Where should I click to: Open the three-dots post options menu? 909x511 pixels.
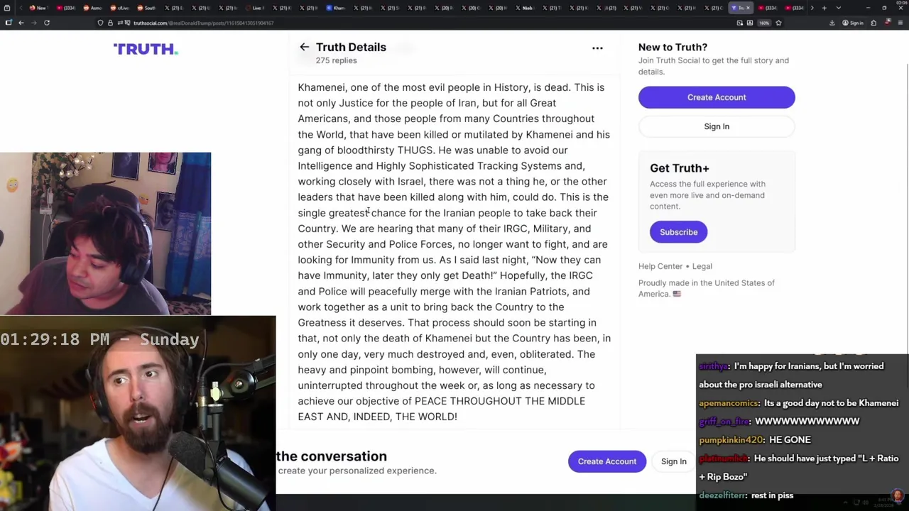(597, 48)
